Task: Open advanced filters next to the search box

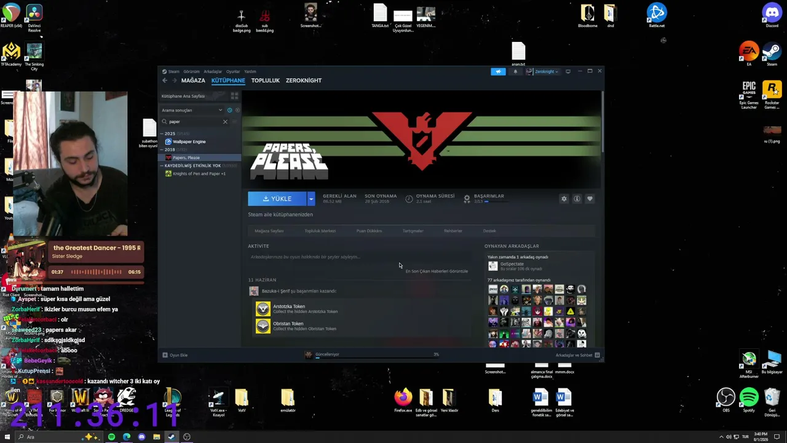Action: coord(234,122)
